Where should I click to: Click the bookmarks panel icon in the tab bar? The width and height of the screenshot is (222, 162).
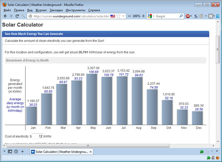tap(10, 151)
